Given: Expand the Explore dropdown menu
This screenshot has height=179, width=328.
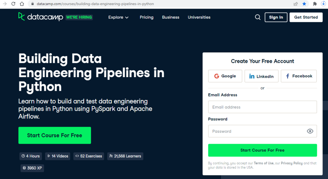Looking at the screenshot, I should (118, 17).
